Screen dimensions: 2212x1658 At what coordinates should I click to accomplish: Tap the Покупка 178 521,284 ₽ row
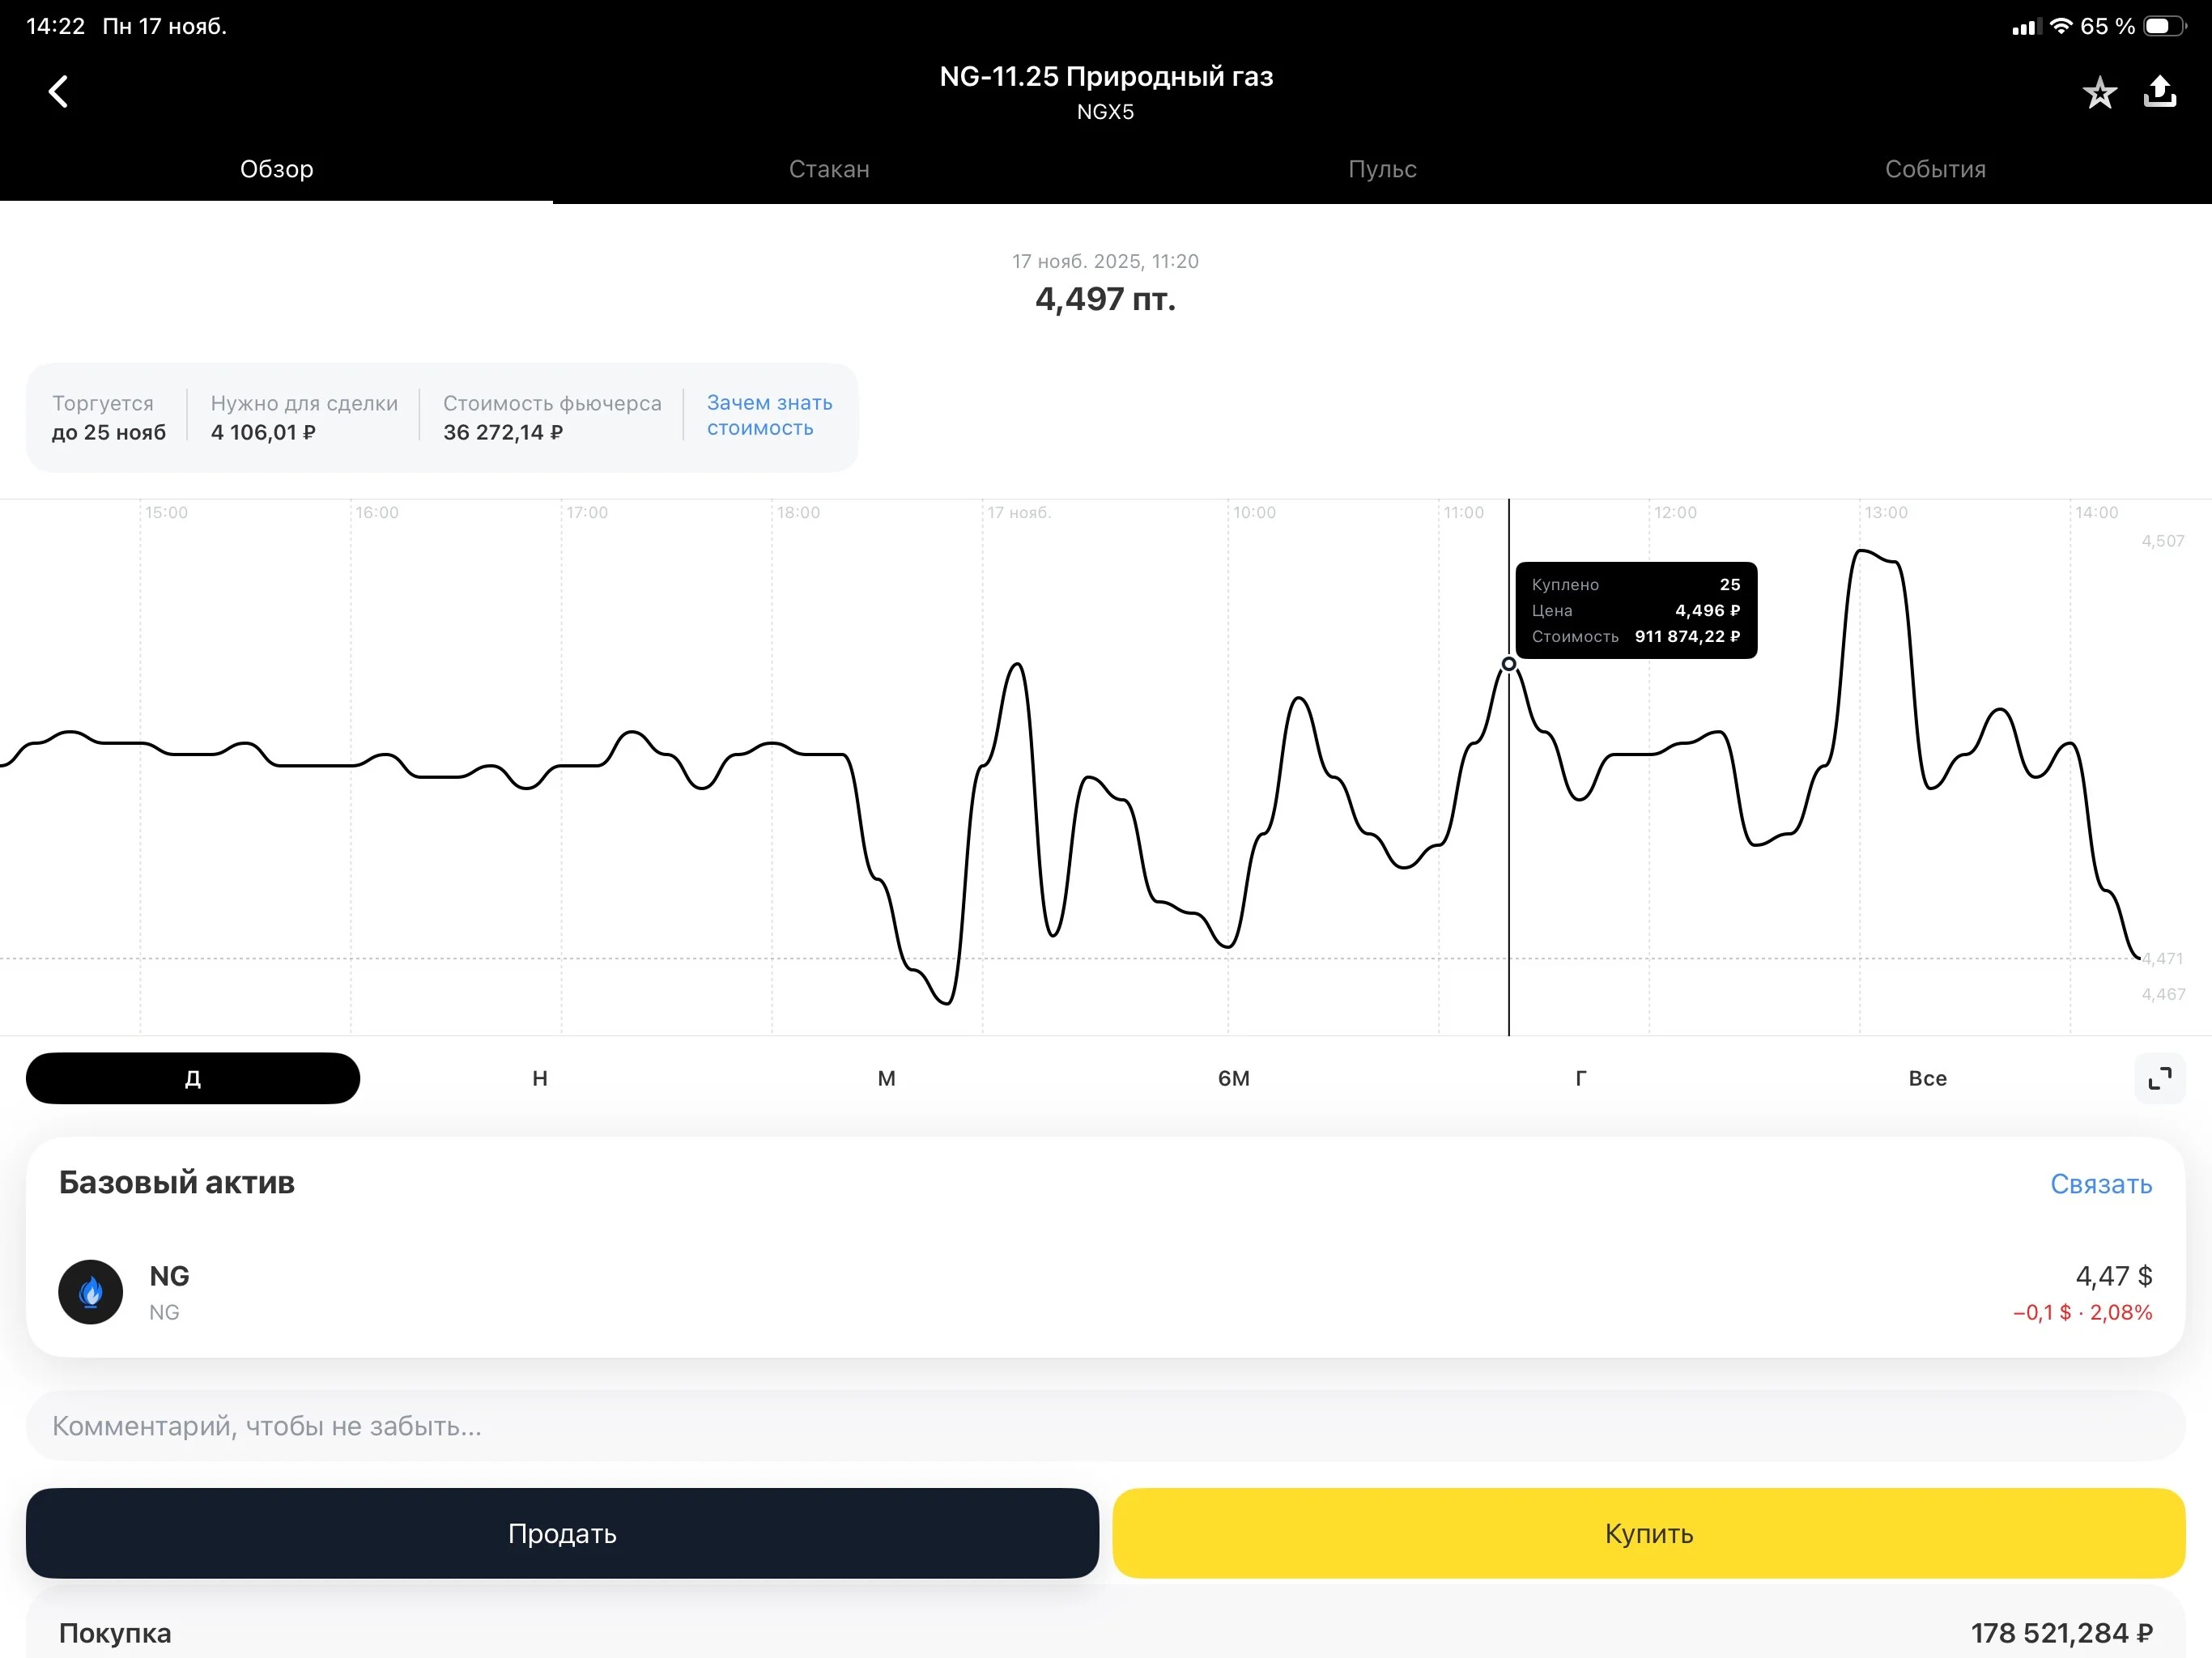[1106, 1633]
